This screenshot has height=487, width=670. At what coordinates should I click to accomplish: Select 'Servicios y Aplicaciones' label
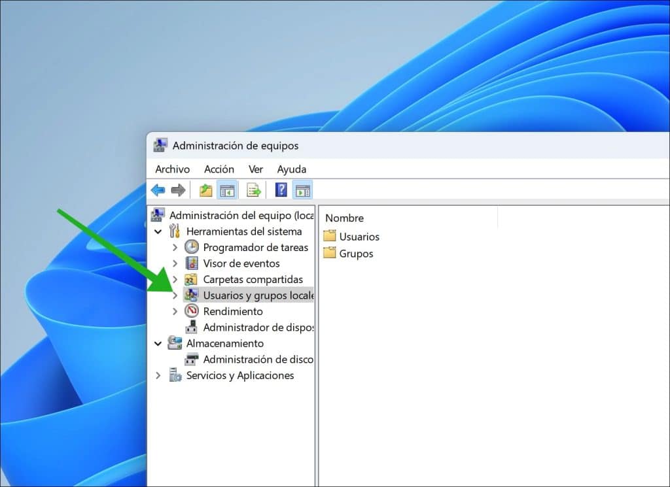[x=240, y=375]
